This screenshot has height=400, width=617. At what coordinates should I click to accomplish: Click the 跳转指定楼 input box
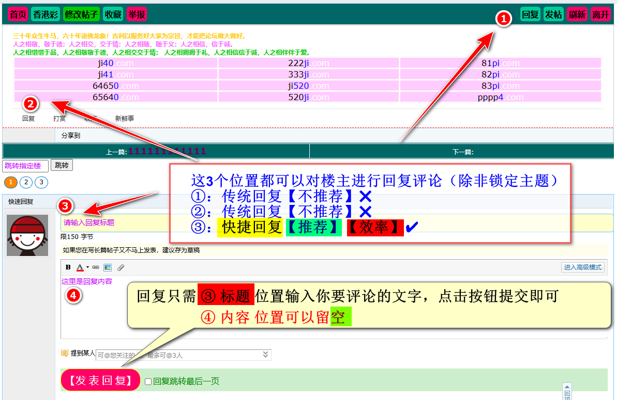pyautogui.click(x=25, y=166)
